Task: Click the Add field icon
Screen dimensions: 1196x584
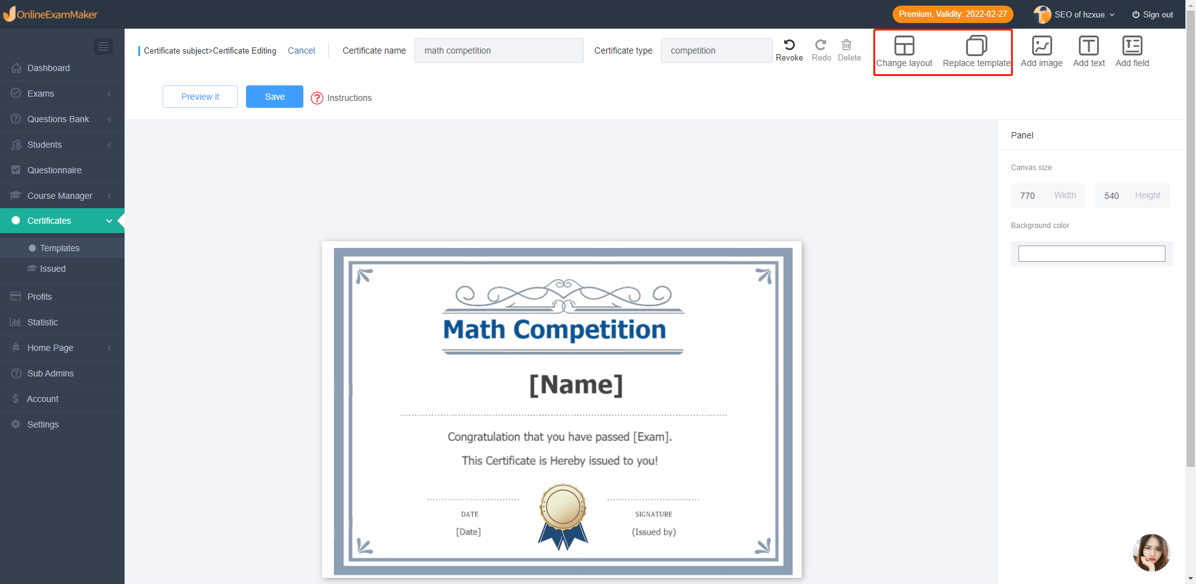Action: pos(1132,45)
